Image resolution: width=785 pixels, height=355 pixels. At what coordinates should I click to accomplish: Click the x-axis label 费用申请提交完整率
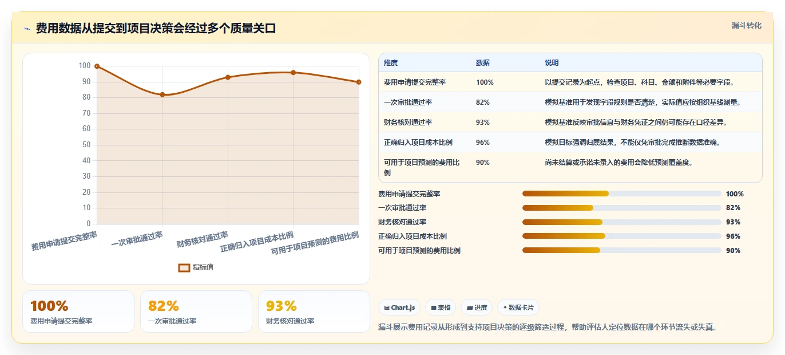(x=64, y=240)
